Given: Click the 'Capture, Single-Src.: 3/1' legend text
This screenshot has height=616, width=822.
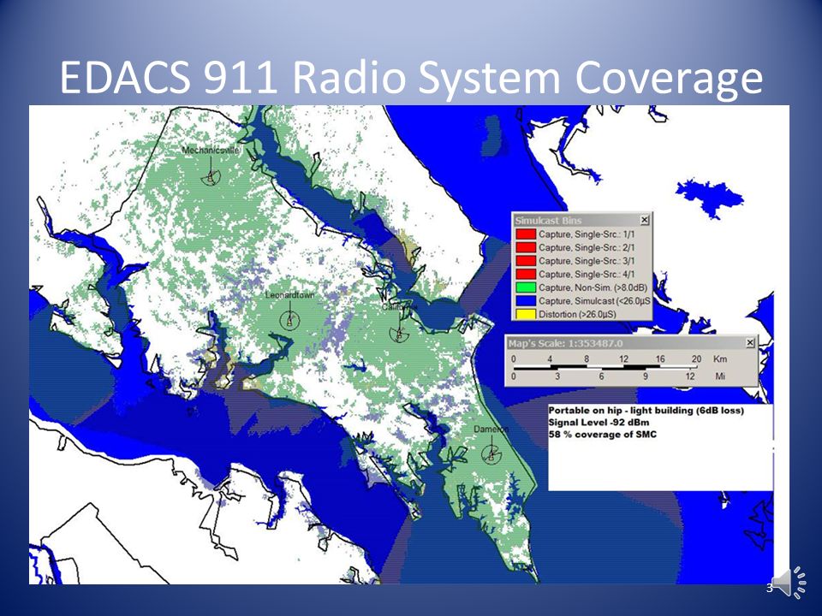Looking at the screenshot, I should click(x=587, y=261).
